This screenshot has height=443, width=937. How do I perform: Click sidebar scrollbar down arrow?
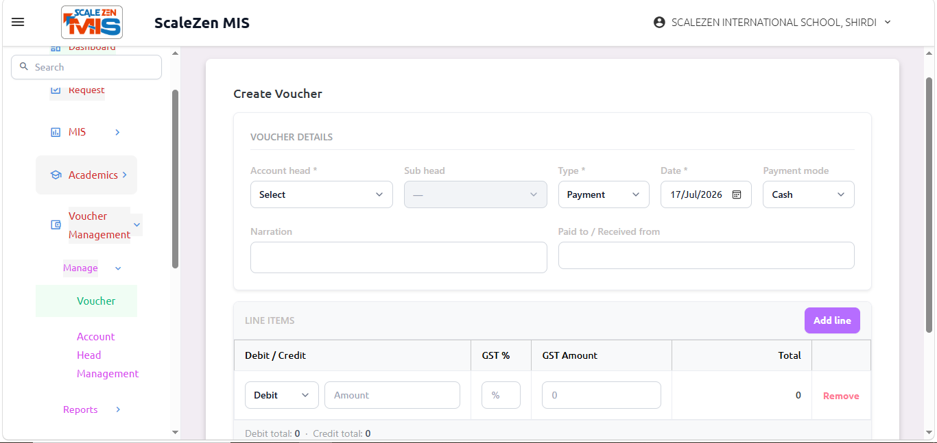[x=175, y=432]
